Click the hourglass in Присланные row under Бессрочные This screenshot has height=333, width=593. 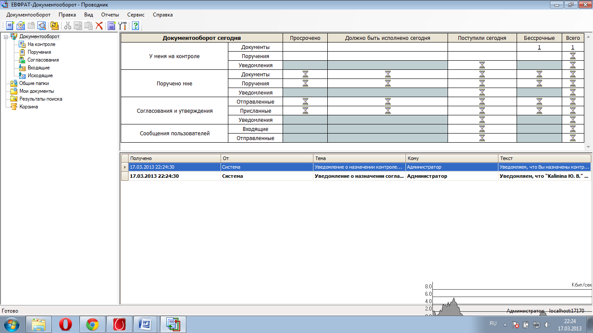[539, 111]
